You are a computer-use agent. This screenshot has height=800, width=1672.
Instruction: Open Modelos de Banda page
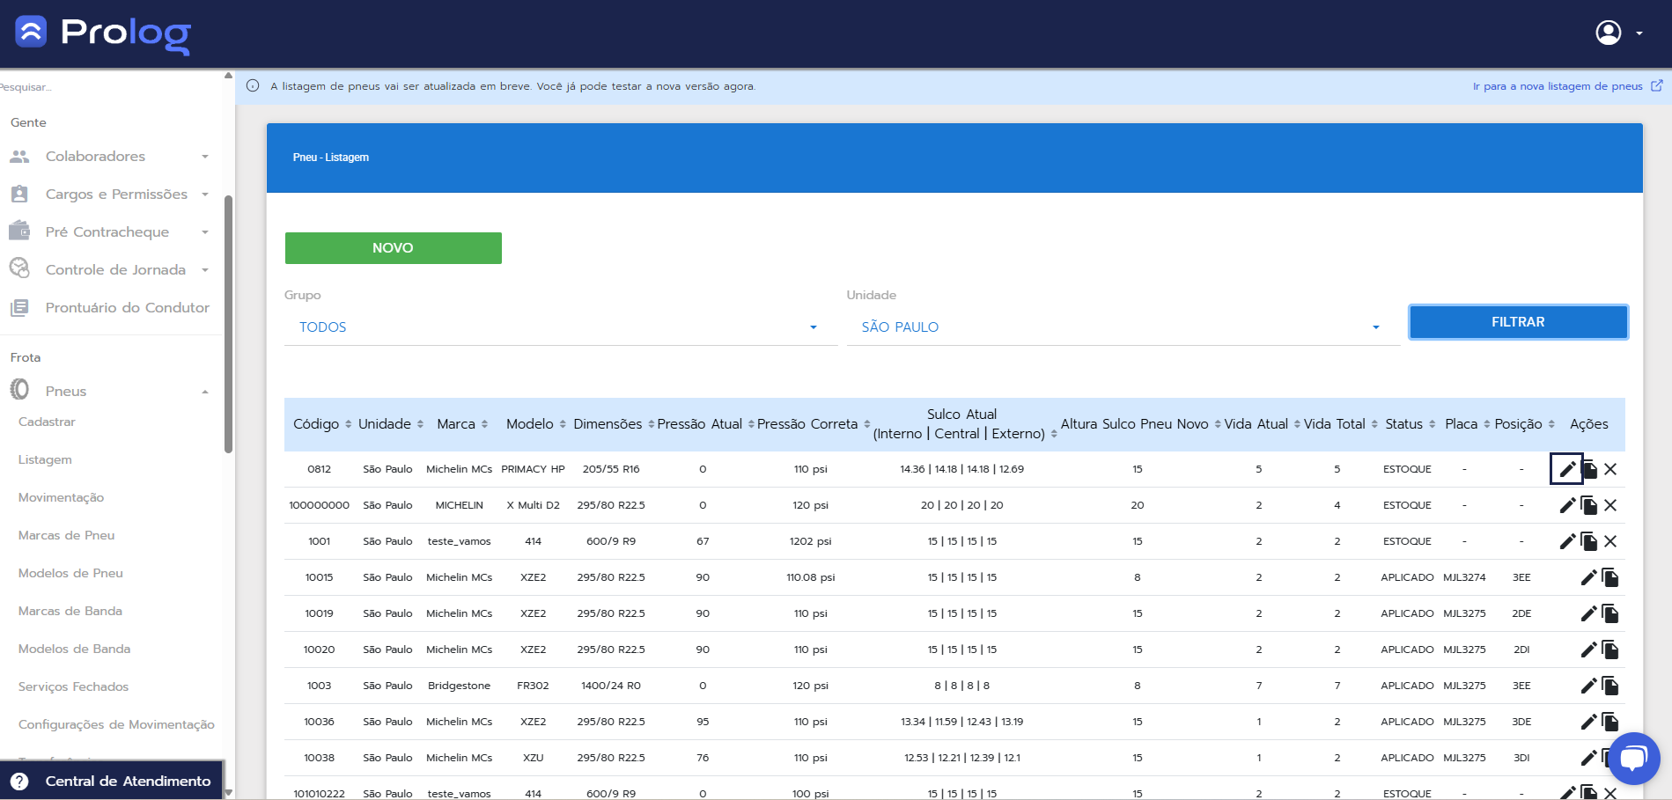[x=74, y=650]
